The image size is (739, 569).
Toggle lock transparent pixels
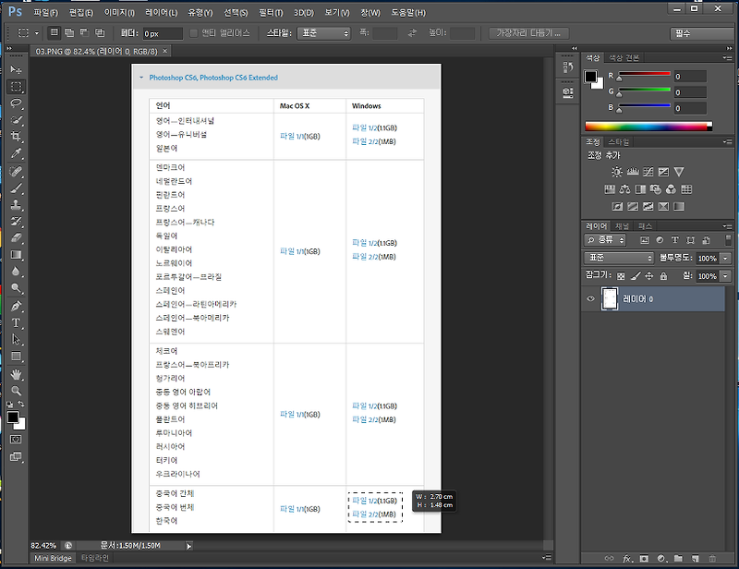621,276
